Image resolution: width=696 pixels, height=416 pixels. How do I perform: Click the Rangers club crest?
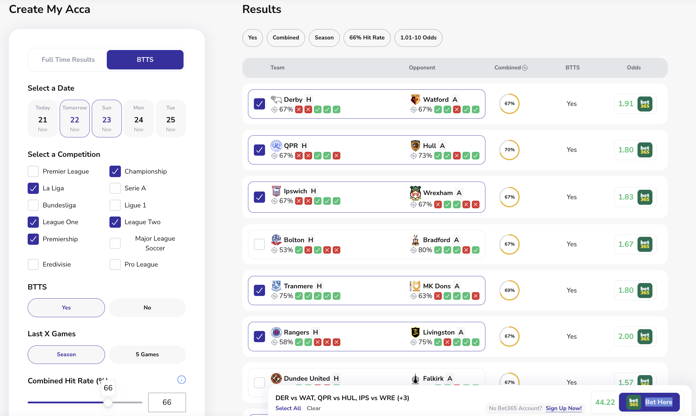276,332
